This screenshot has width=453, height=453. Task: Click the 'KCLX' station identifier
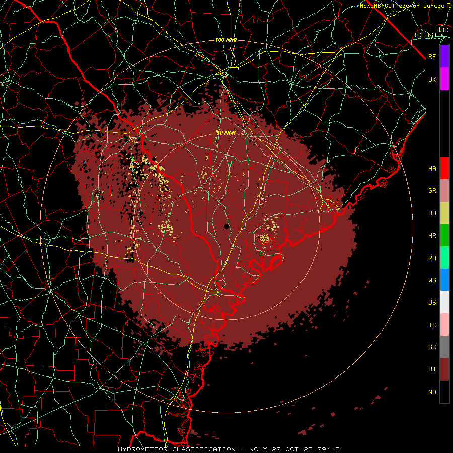click(258, 449)
